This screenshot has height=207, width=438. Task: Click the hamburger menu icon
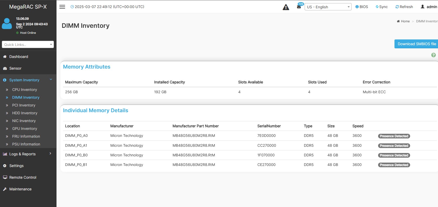pos(62,7)
